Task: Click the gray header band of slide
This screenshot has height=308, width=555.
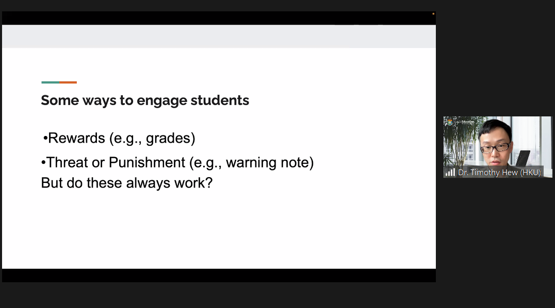Action: pos(219,37)
